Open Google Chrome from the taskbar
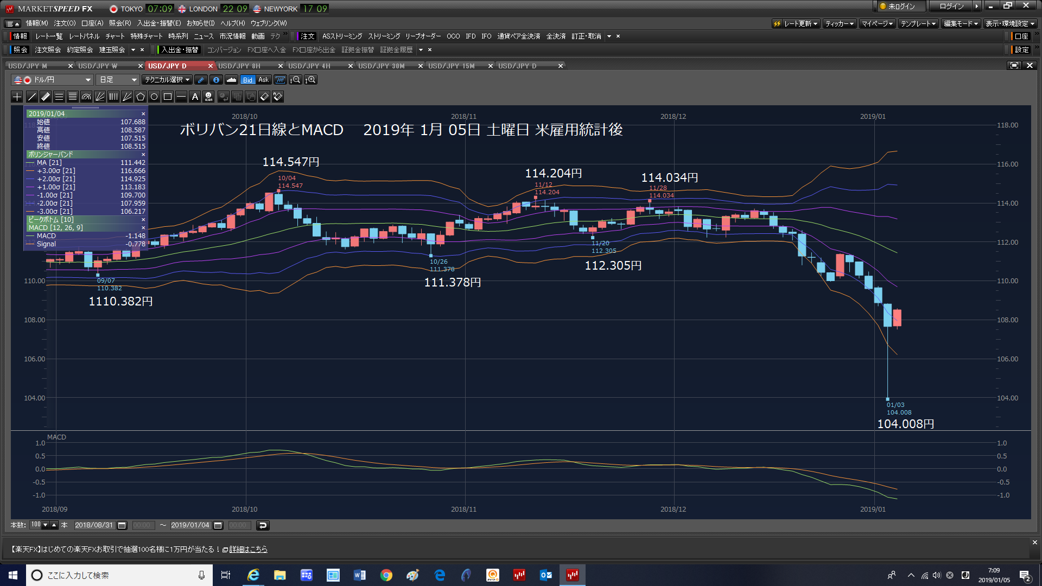 (386, 575)
